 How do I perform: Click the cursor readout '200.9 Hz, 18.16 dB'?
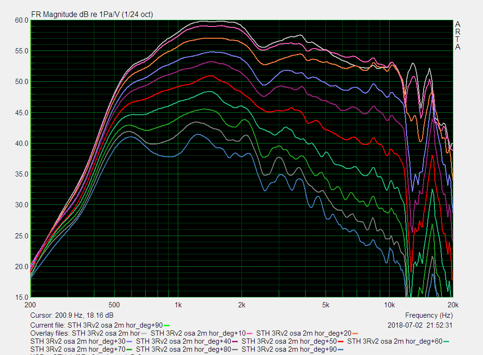click(x=84, y=315)
